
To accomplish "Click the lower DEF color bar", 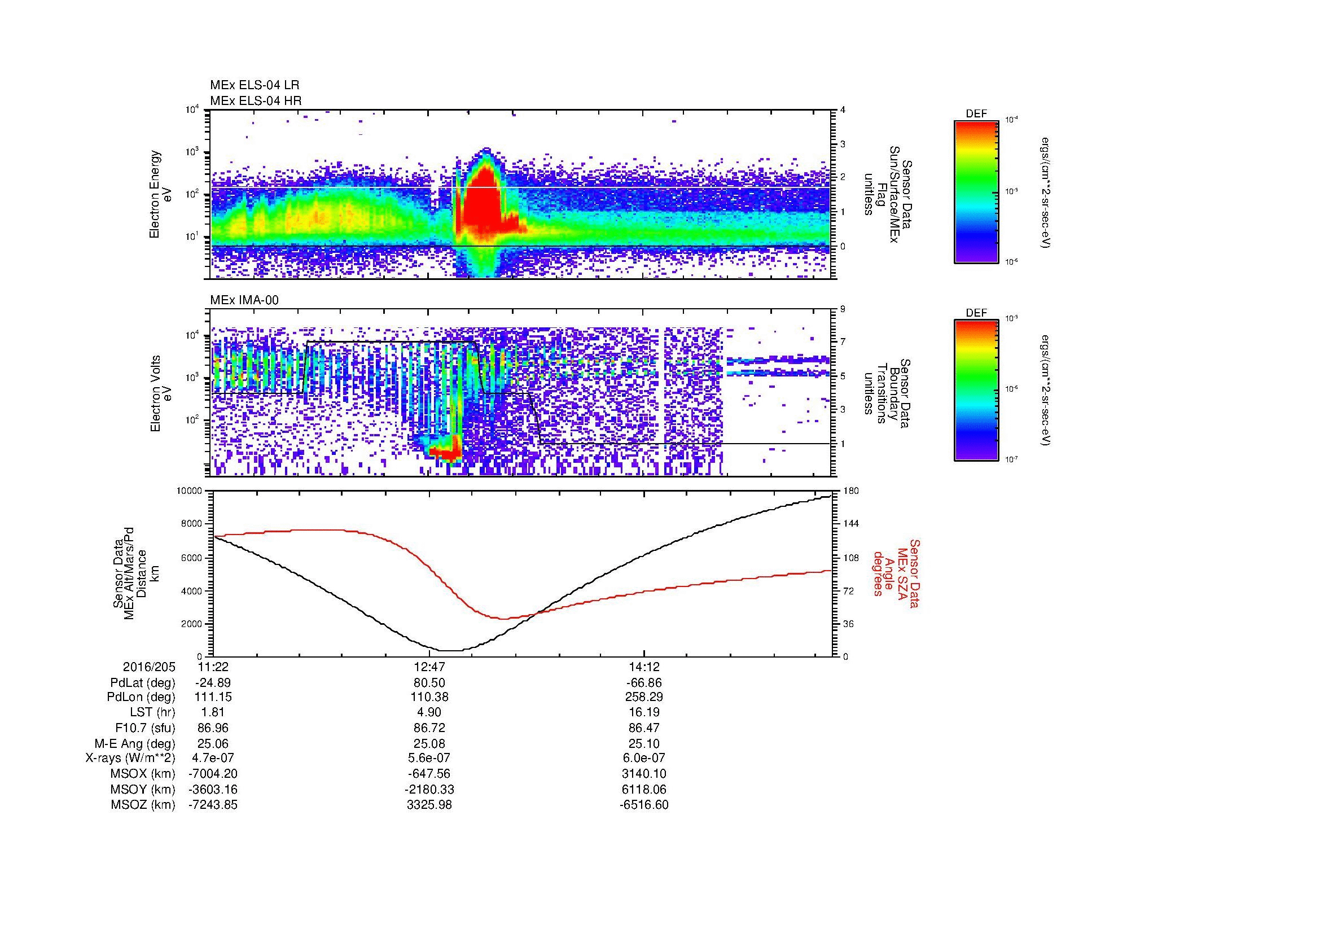I will (976, 391).
